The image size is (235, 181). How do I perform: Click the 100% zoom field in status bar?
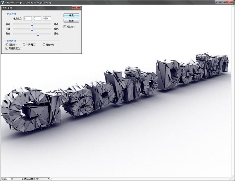click(5, 179)
